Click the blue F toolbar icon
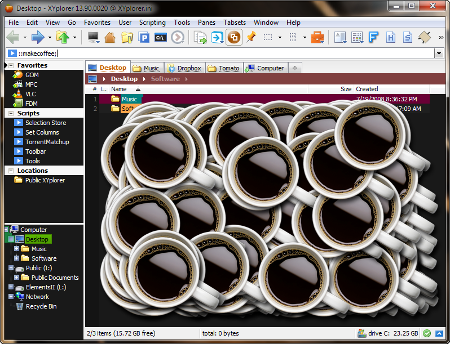 373,38
